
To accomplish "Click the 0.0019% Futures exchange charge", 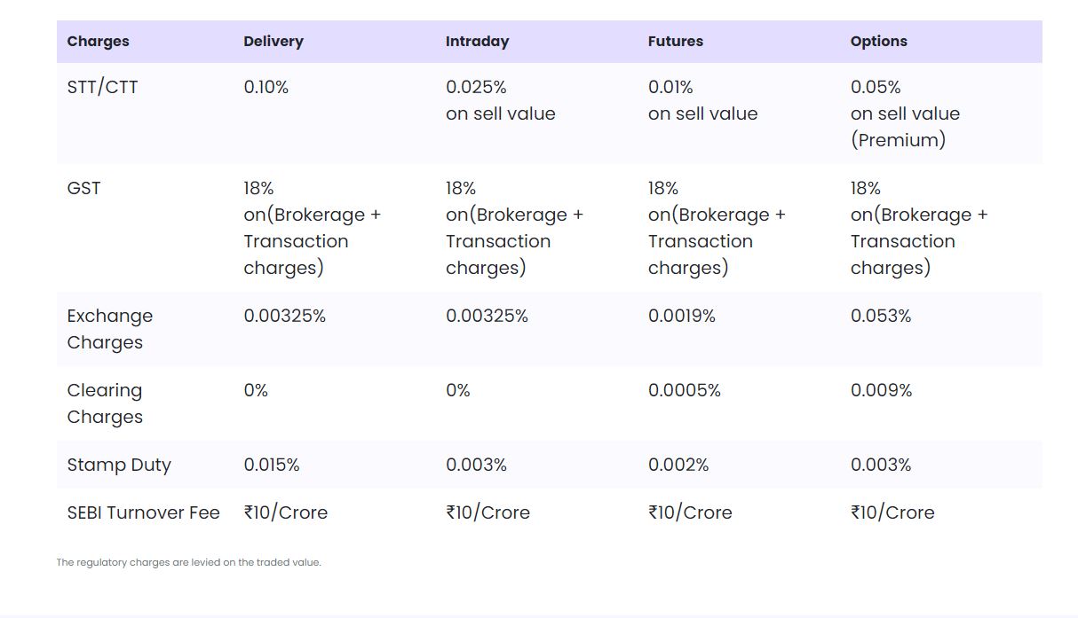I will [x=681, y=317].
